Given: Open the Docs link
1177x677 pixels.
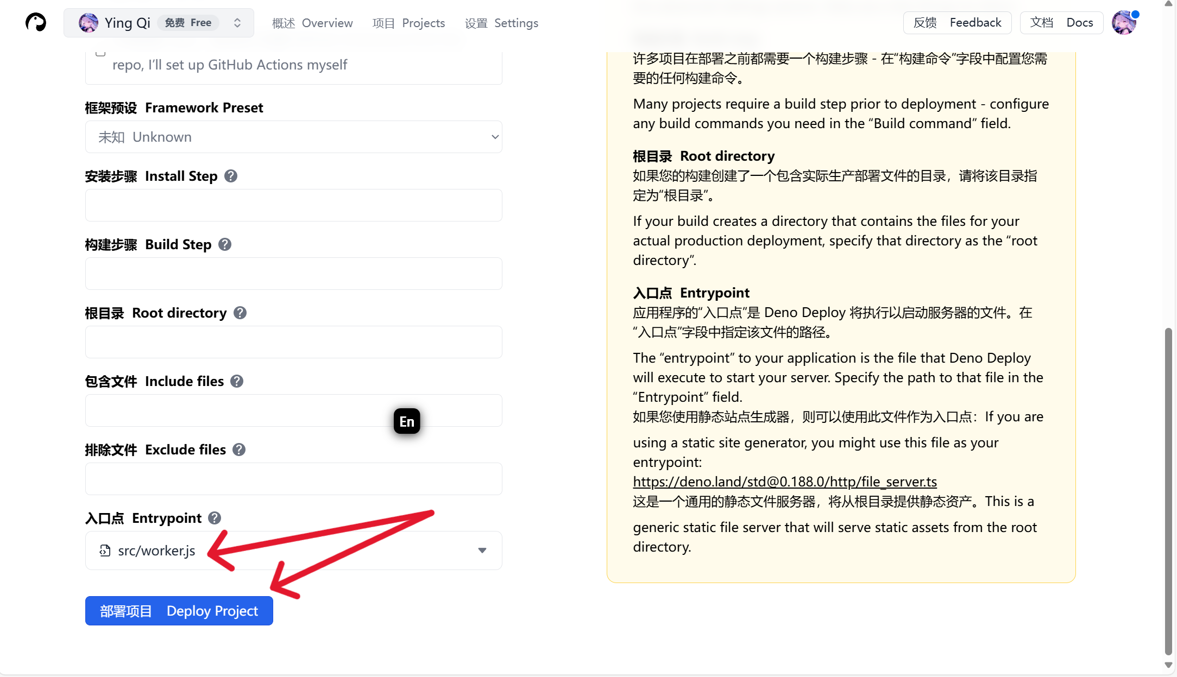Looking at the screenshot, I should point(1061,23).
